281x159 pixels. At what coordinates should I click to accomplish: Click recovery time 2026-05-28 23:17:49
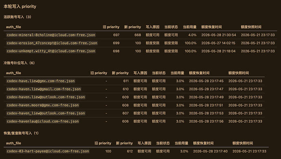tap(206, 97)
